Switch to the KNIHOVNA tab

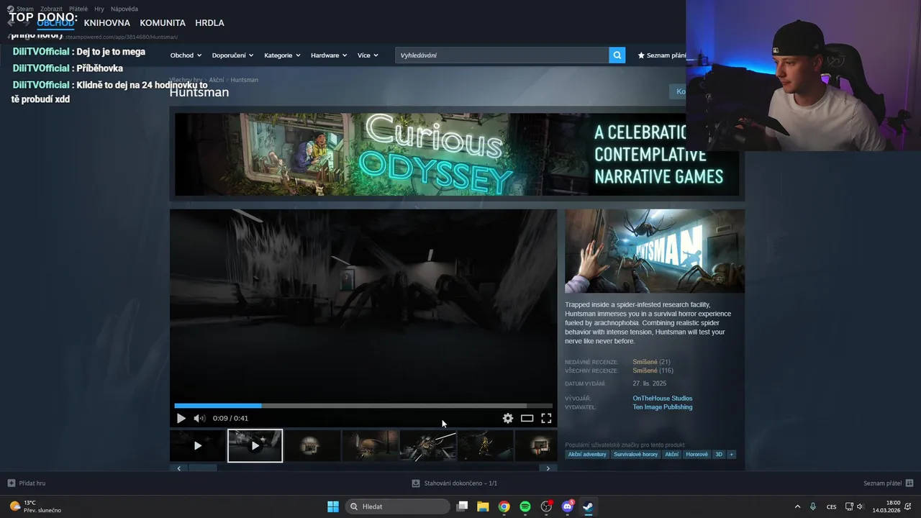(106, 23)
